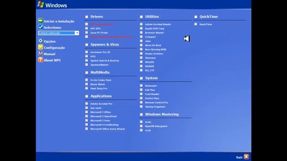This screenshot has width=287, height=161.
Task: Check the WS_FTP checkbox
Action: tap(141, 70)
